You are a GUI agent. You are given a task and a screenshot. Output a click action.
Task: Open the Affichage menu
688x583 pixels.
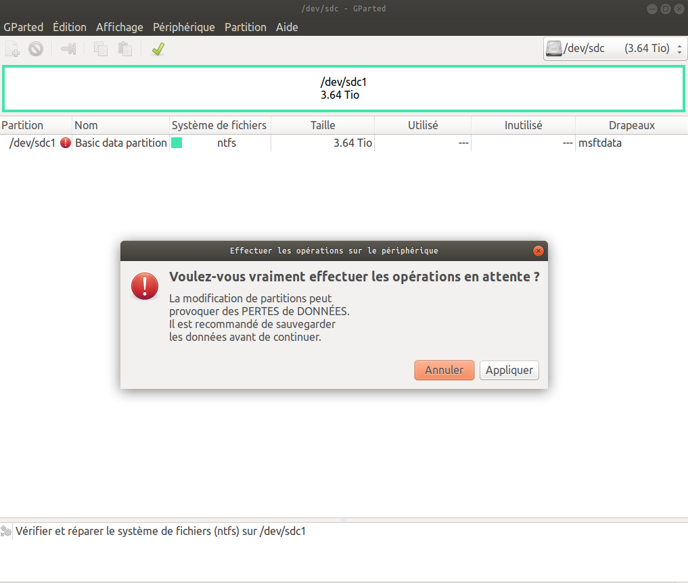tap(119, 27)
